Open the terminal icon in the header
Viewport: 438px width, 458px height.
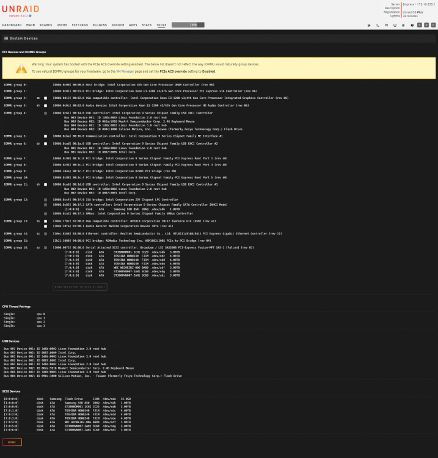[x=378, y=25]
